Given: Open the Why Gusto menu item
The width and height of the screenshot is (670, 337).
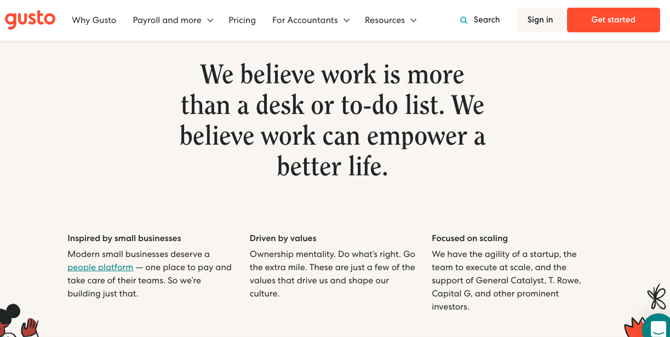Looking at the screenshot, I should click(94, 20).
